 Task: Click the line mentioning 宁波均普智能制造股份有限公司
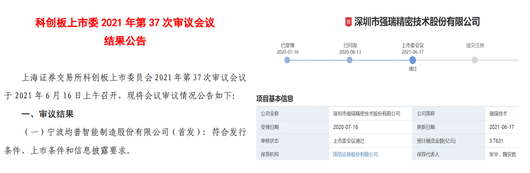click(x=135, y=133)
